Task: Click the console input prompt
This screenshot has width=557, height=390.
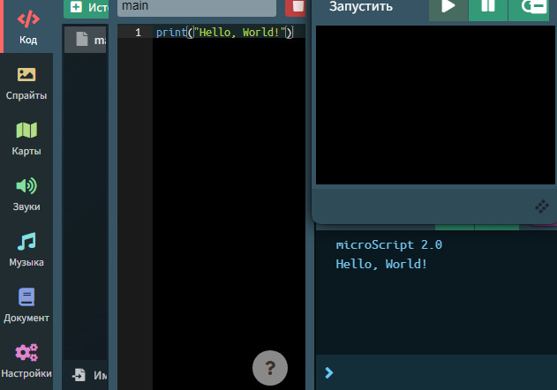Action: [x=436, y=372]
